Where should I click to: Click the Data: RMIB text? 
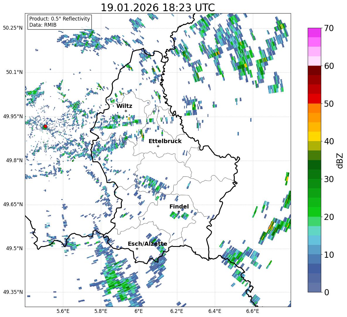(x=43, y=25)
